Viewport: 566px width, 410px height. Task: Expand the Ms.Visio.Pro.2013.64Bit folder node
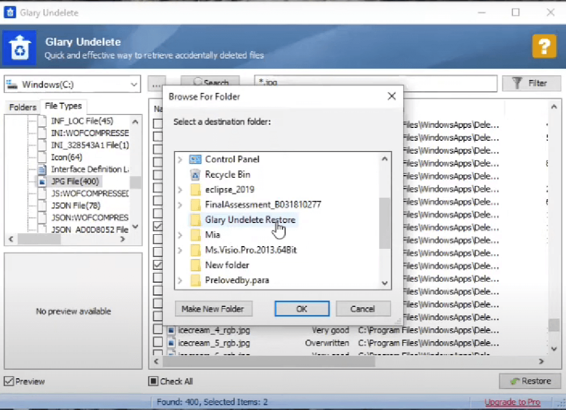(x=180, y=250)
